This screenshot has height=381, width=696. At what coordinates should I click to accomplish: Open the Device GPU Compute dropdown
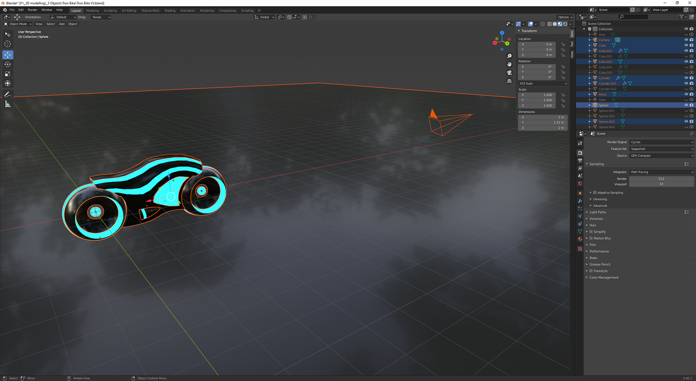[x=662, y=156]
